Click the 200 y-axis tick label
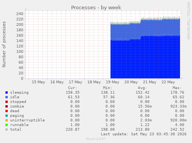Viewport: 192px width, 143px height. (20, 24)
